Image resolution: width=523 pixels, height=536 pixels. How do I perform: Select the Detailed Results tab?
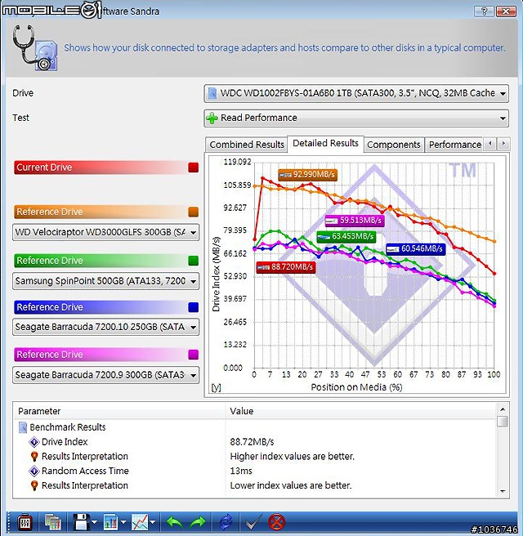[326, 143]
